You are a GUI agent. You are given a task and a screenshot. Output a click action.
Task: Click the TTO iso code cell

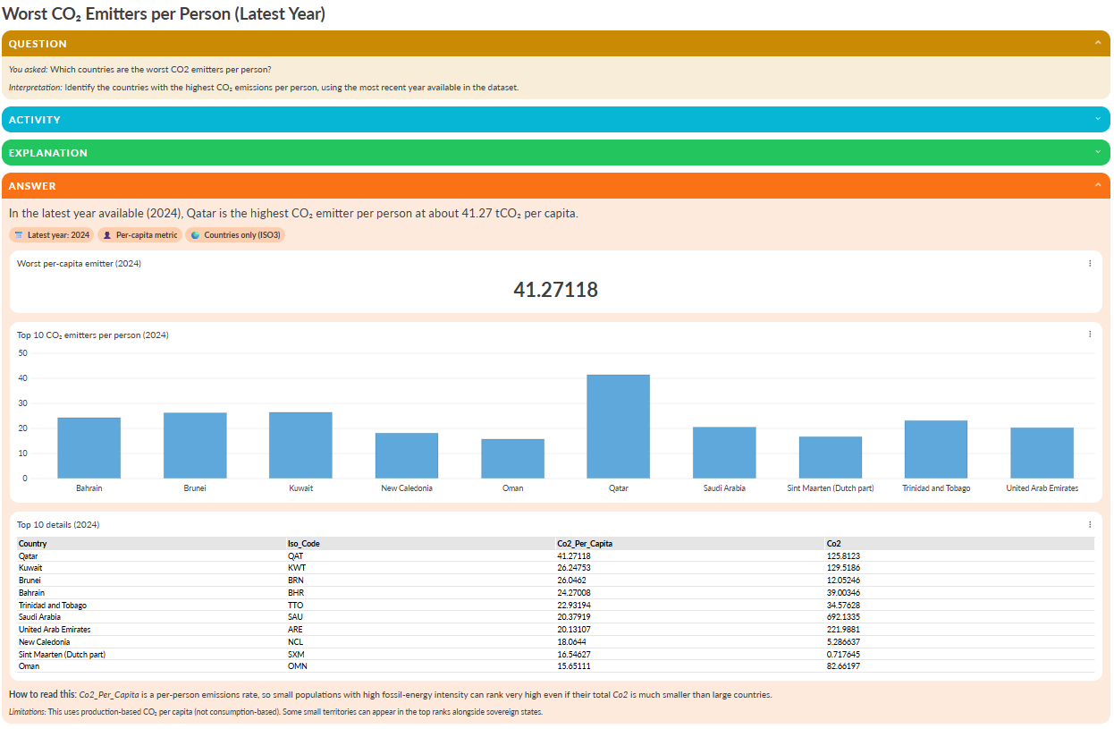click(x=296, y=606)
